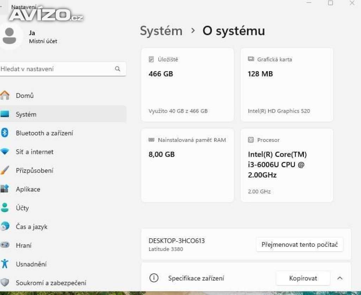Click the search magnifier icon
This screenshot has width=361, height=295.
[x=118, y=69]
